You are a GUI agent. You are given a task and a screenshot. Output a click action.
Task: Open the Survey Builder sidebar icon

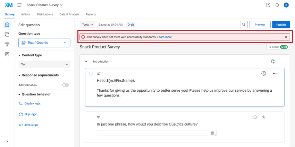pyautogui.click(x=7, y=25)
